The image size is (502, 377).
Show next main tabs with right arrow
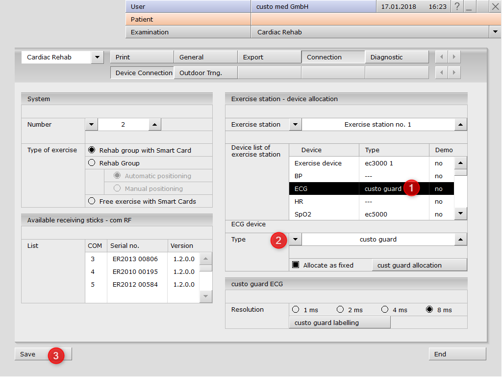pyautogui.click(x=454, y=57)
